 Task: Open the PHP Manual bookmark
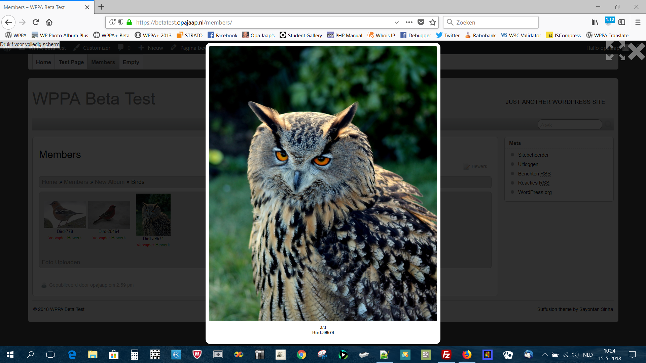(345, 35)
